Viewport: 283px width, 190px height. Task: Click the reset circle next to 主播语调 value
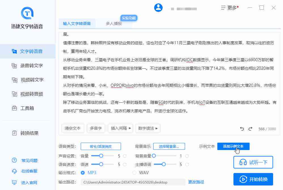pos(187,164)
